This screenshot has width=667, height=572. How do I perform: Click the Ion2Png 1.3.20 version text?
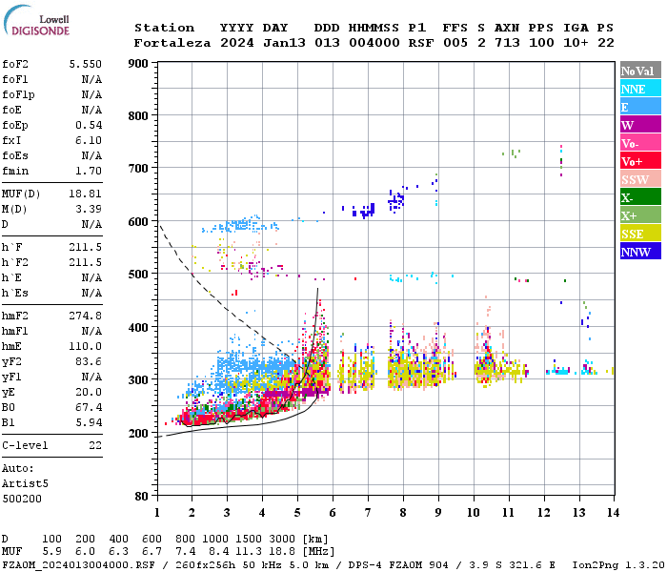click(x=618, y=565)
